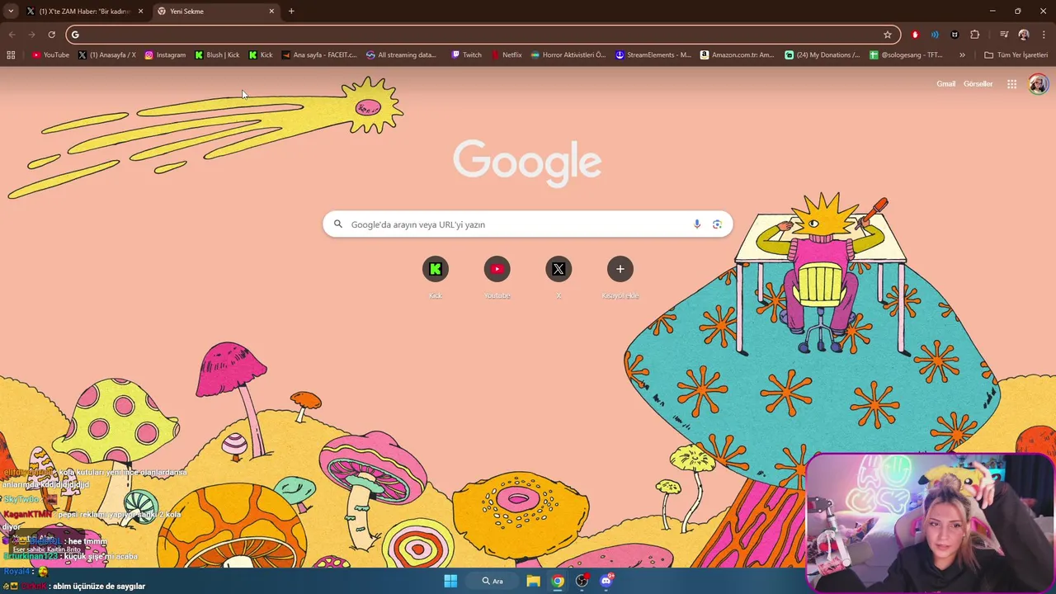
Task: Open the StreamElements bookmark
Action: 653,55
